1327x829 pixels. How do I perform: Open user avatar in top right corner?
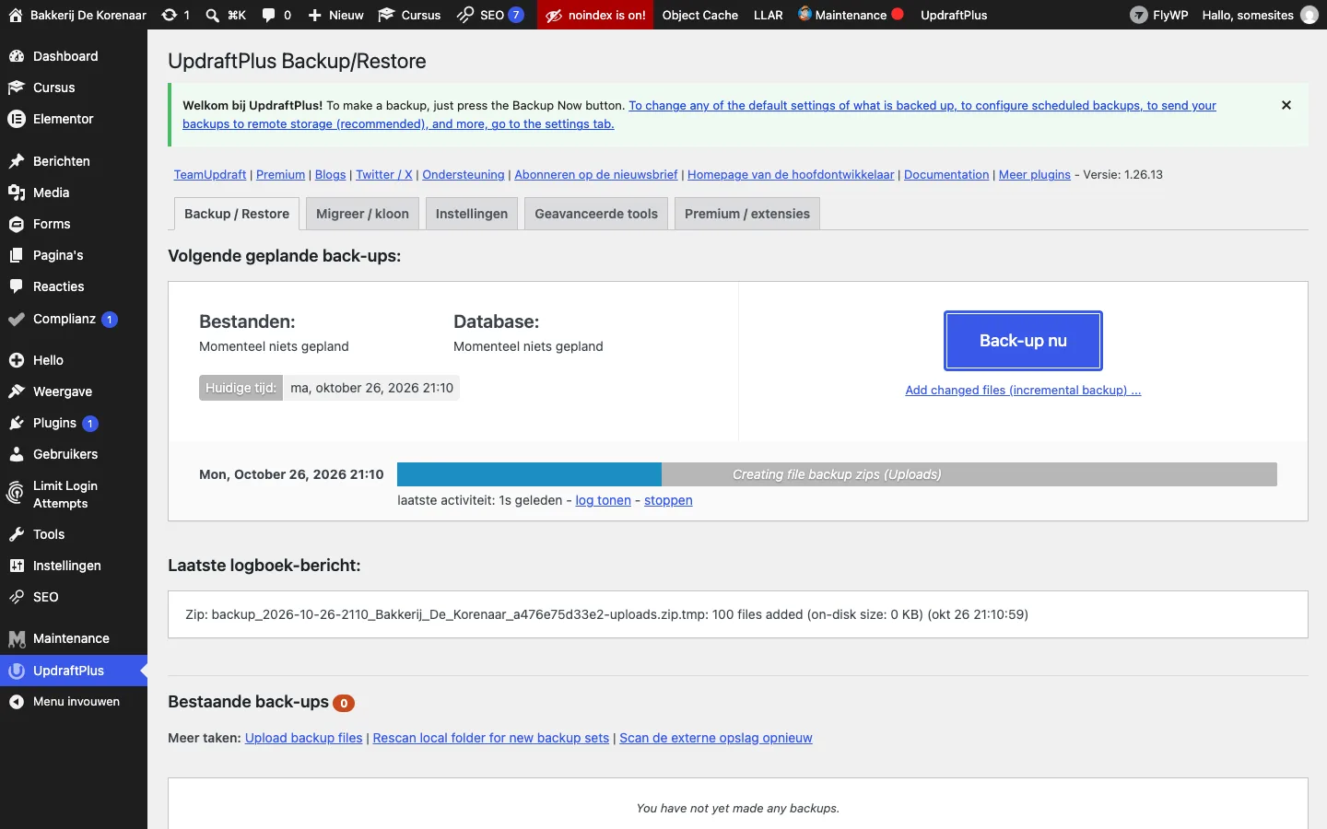click(x=1309, y=15)
